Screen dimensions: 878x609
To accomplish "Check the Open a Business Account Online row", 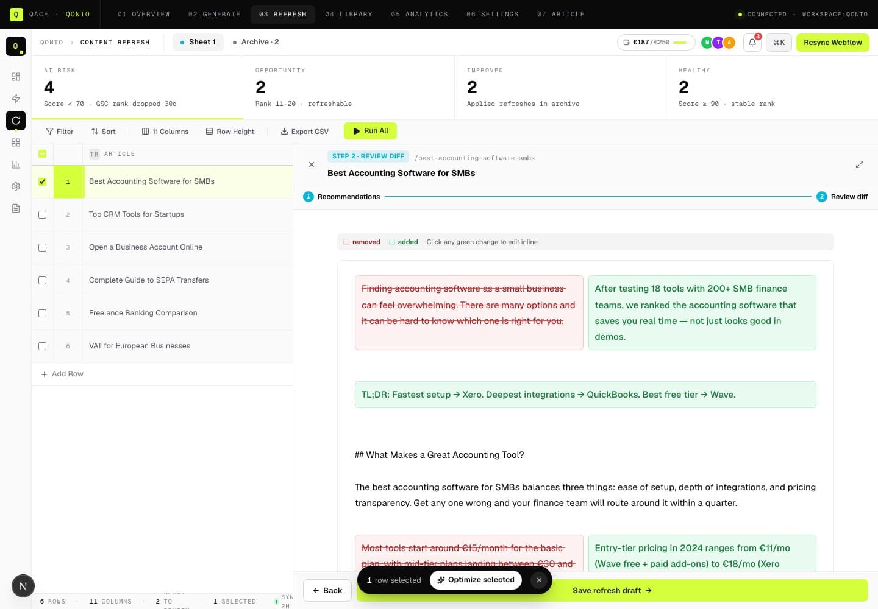I will click(x=42, y=247).
